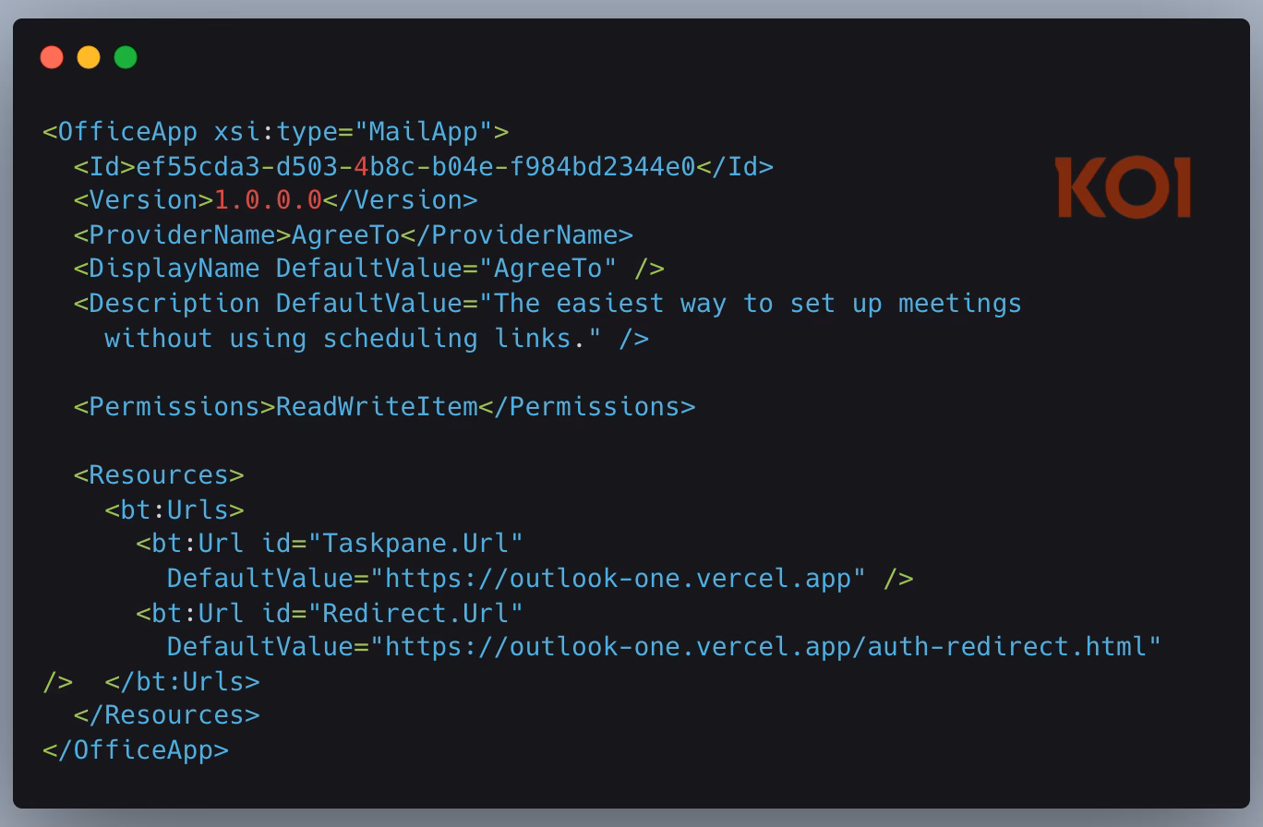The width and height of the screenshot is (1263, 827).
Task: Click the "Taskpane.Url" id attribute
Action: click(x=415, y=543)
